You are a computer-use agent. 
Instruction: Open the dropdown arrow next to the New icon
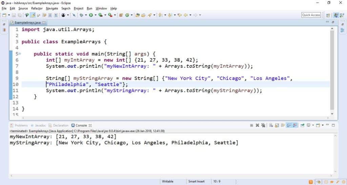click(x=9, y=15)
